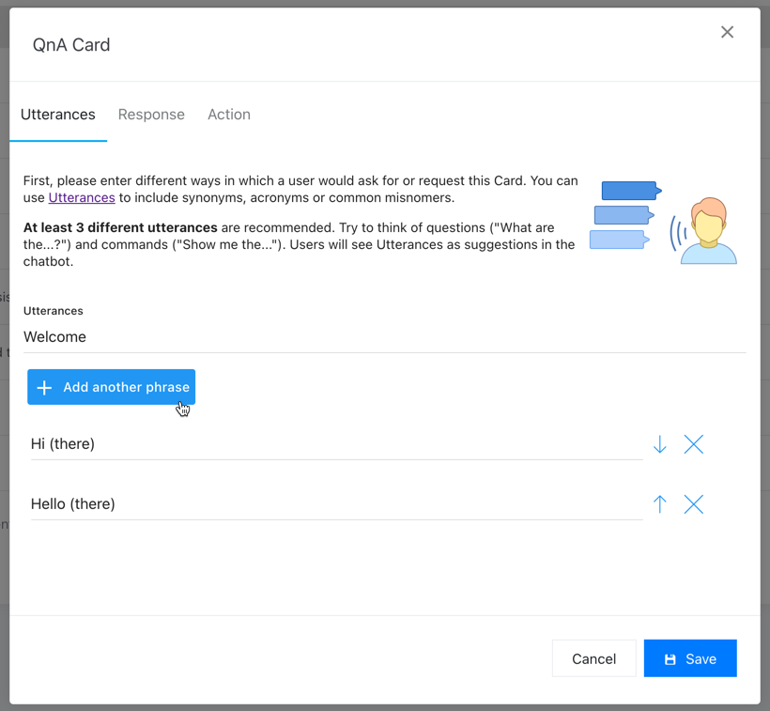
Task: Close the QnA Card dialog
Action: coord(727,32)
